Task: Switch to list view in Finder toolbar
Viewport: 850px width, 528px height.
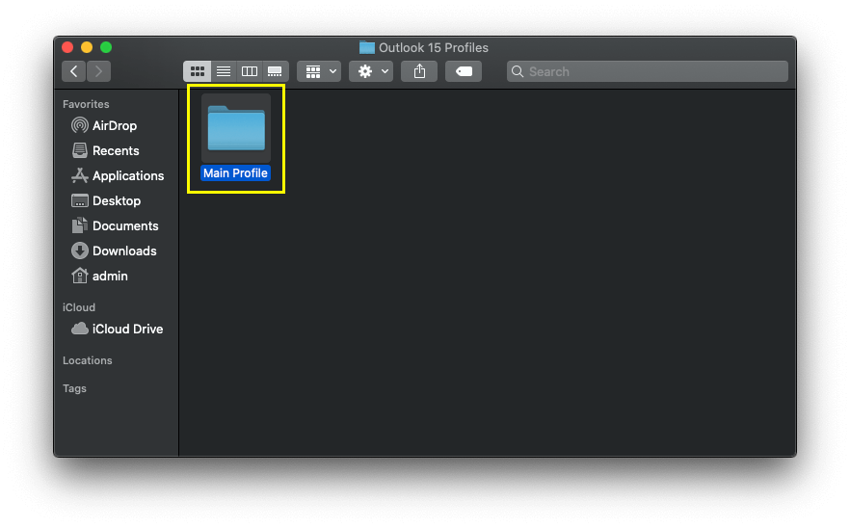Action: (224, 71)
